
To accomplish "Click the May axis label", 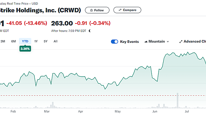I will pos(117,111).
